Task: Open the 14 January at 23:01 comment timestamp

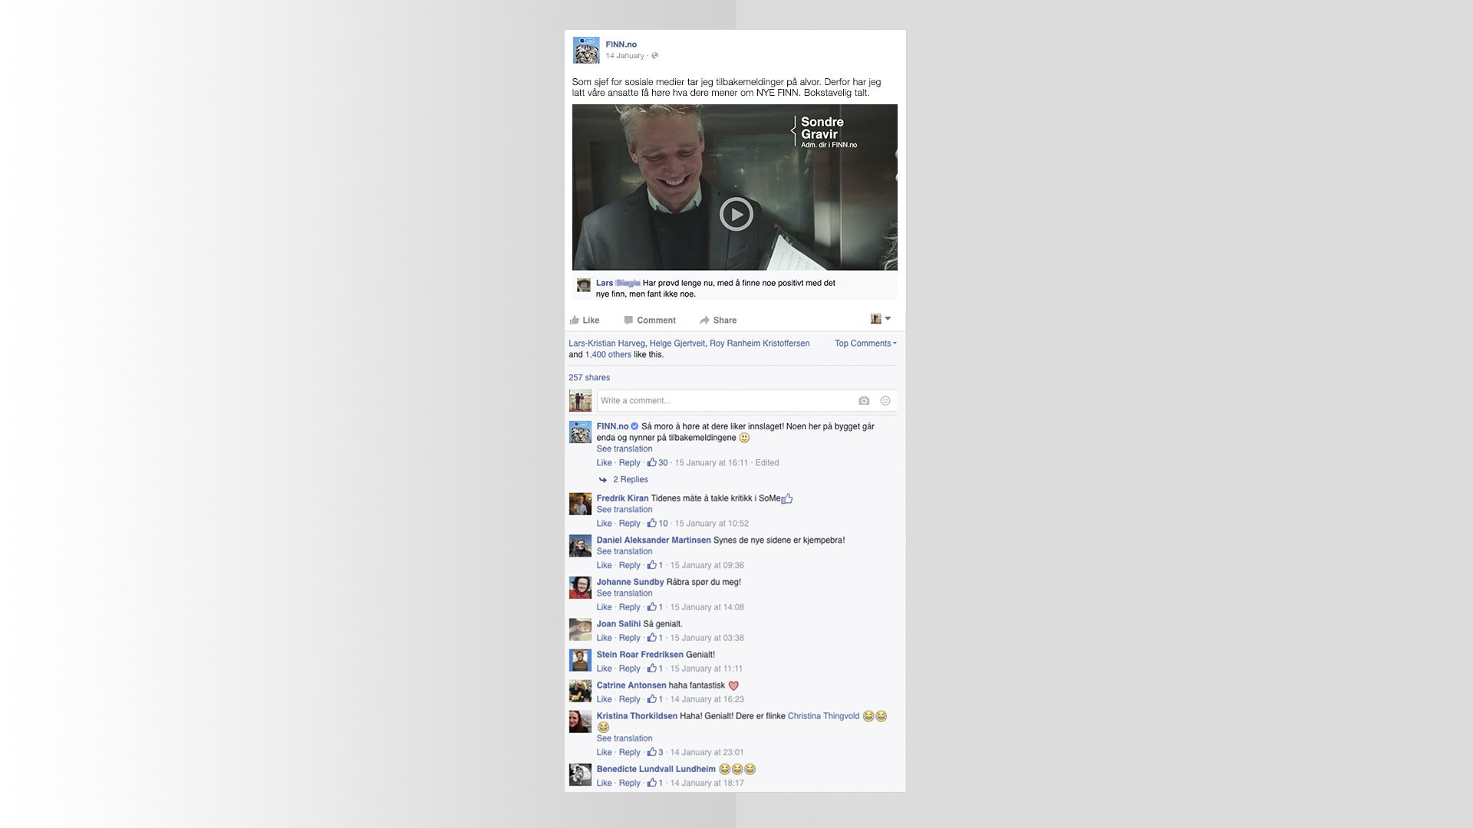Action: coord(707,753)
